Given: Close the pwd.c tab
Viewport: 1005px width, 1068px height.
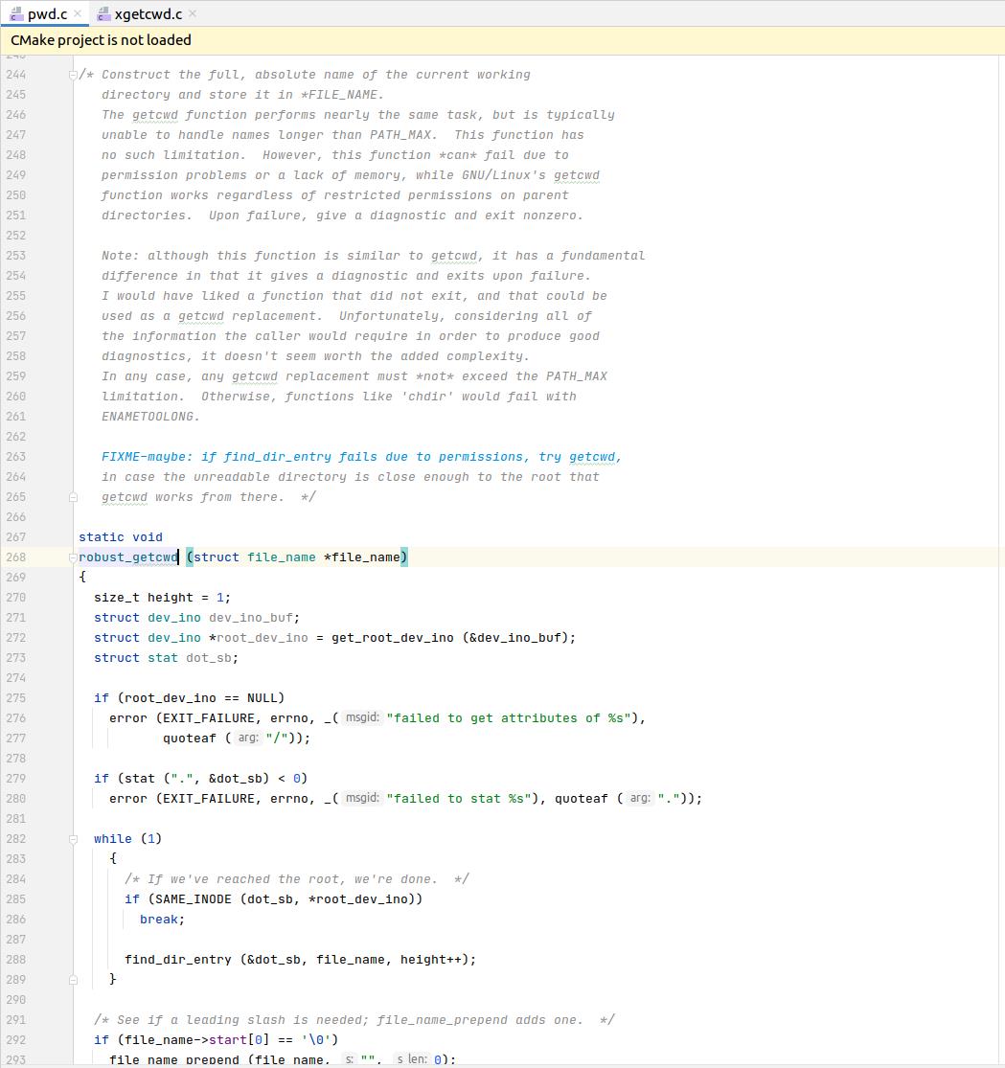Looking at the screenshot, I should click(x=78, y=13).
